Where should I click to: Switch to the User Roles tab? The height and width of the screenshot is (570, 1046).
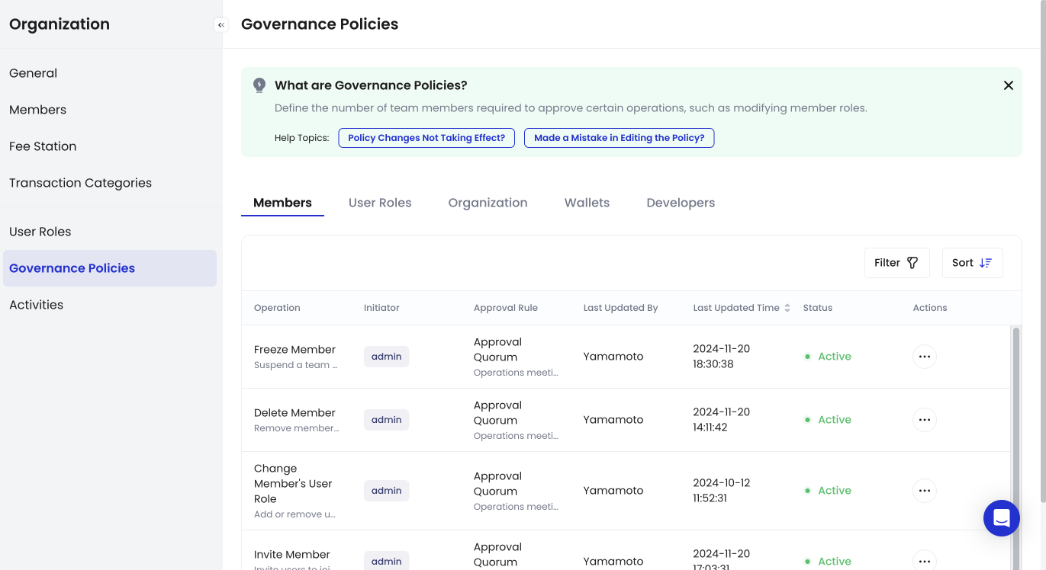380,203
